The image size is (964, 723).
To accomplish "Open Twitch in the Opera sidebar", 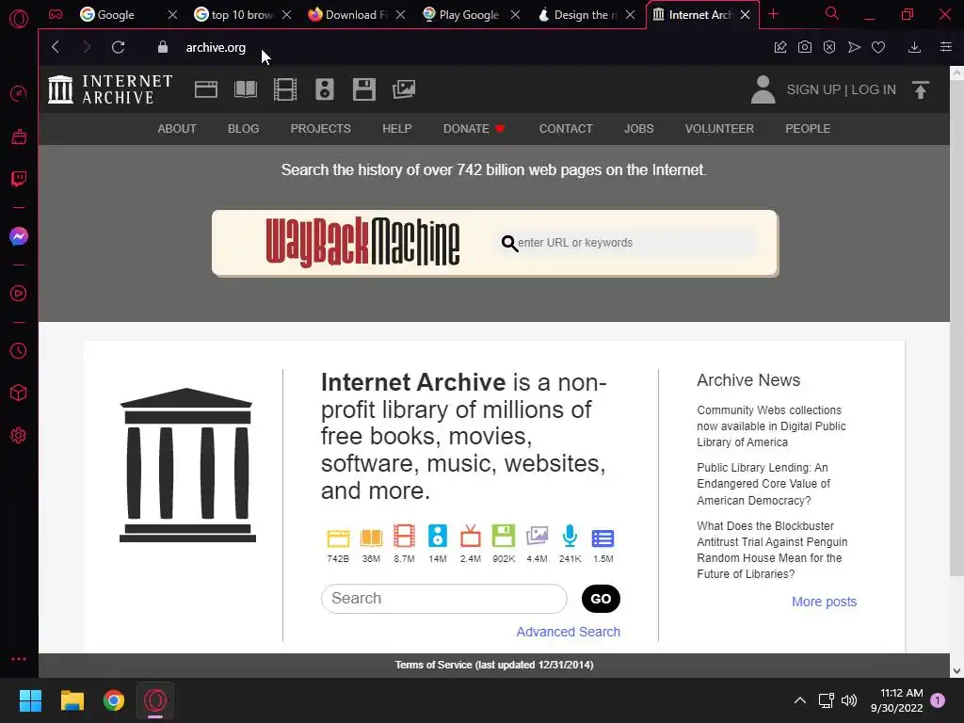I will click(x=19, y=179).
